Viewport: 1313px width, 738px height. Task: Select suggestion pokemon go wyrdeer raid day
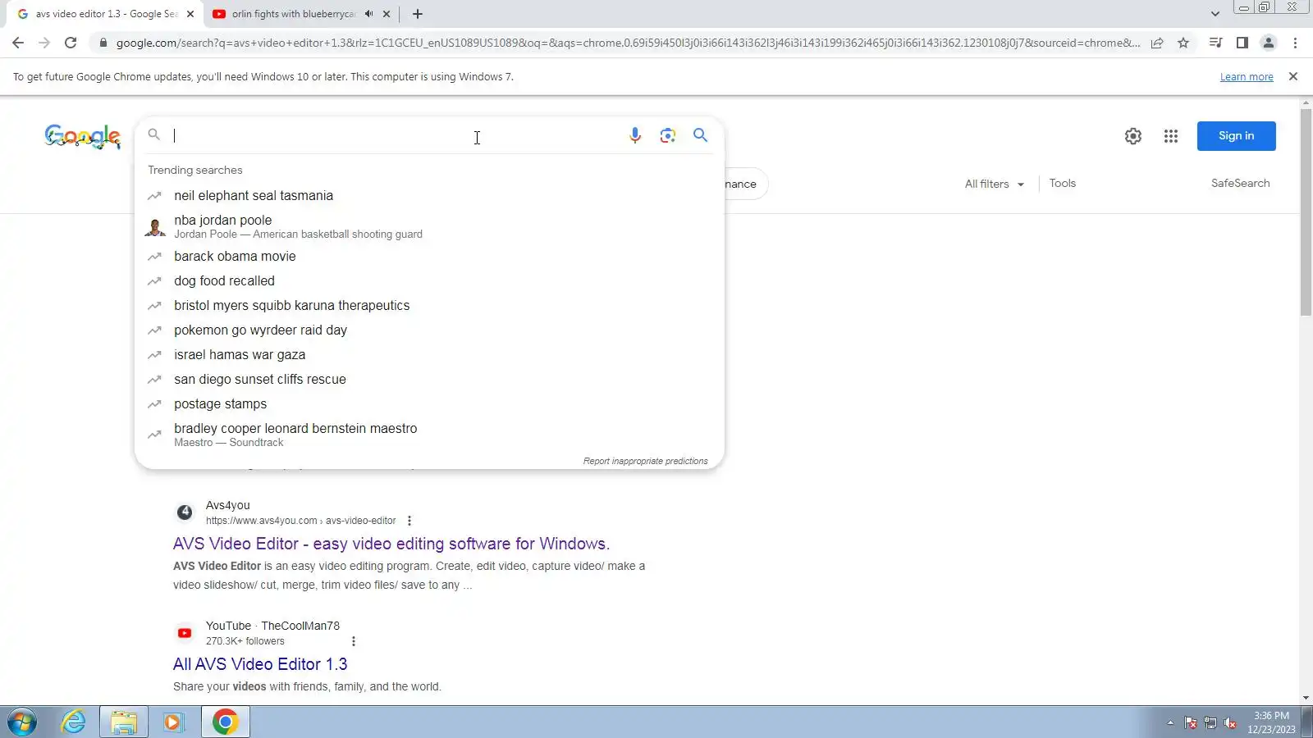pyautogui.click(x=429, y=330)
